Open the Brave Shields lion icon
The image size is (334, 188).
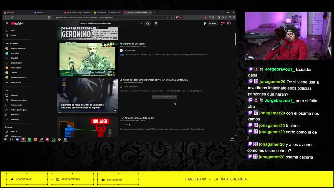177,17
